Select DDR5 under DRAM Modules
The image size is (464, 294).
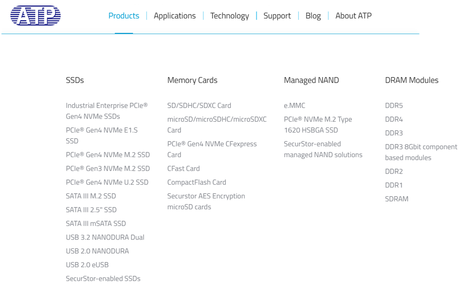[x=394, y=105]
